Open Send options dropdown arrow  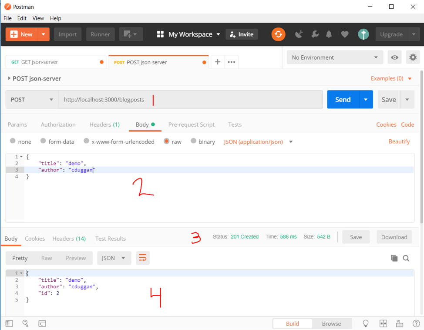tap(366, 100)
